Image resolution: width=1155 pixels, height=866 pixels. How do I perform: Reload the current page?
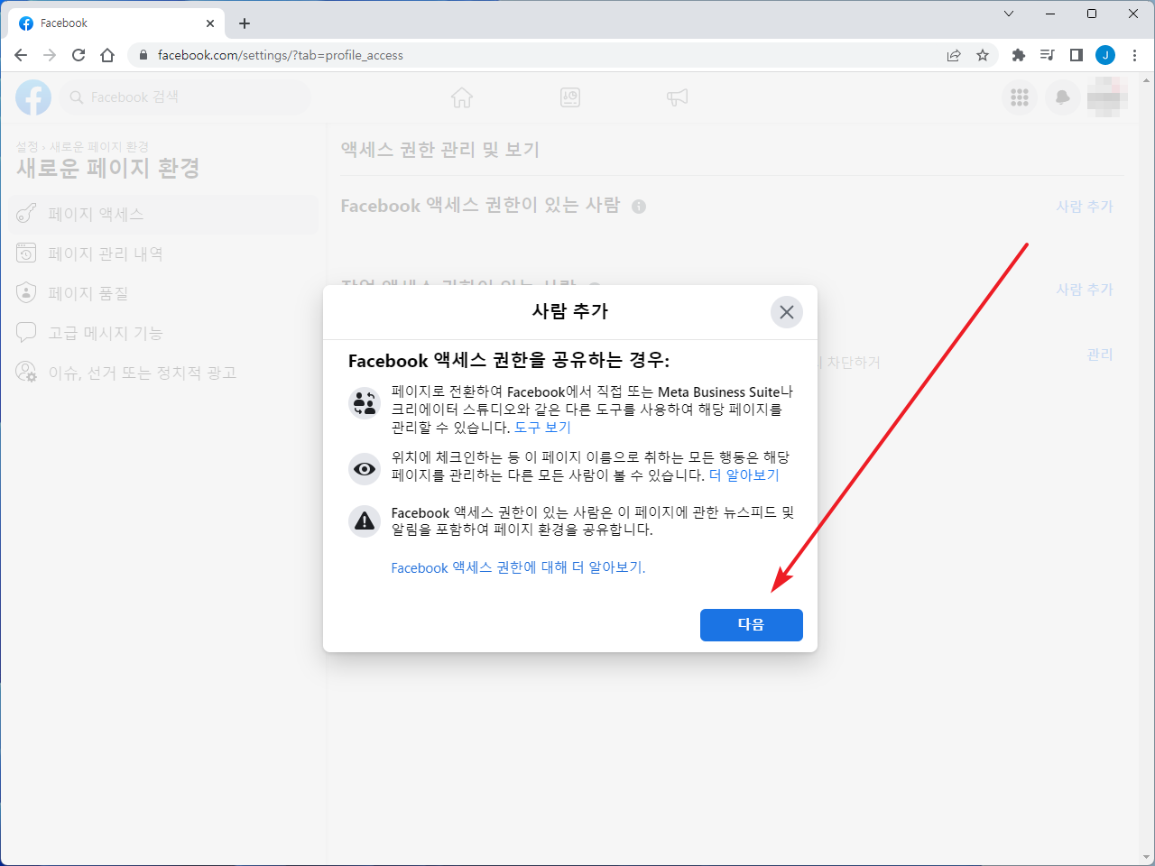pos(79,55)
